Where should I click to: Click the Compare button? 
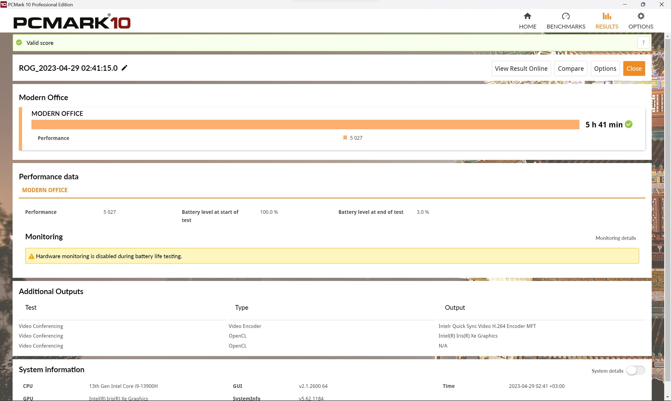570,68
